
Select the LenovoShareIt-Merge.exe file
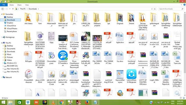point(131,76)
